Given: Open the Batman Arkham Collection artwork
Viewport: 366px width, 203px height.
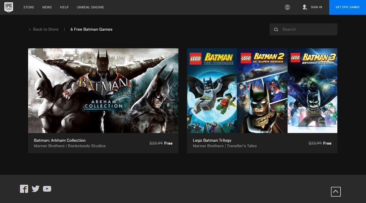Looking at the screenshot, I should click(103, 91).
